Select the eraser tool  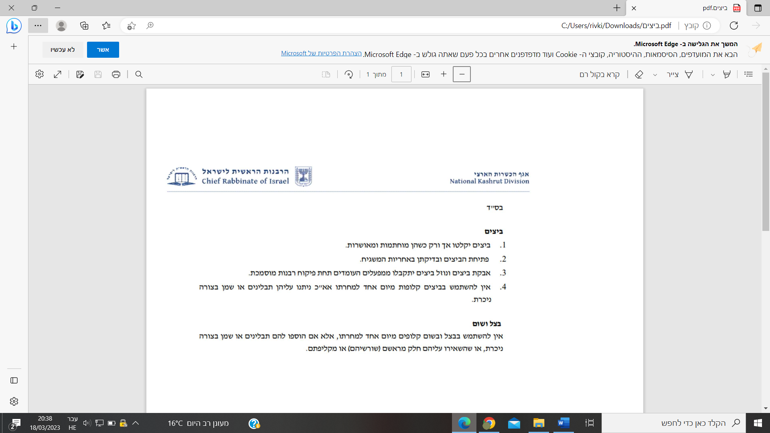pos(639,74)
